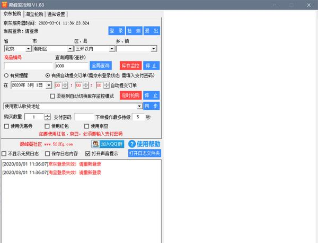318x243 pixels.
Task: Click the hour field showing 00
Action: point(58,85)
